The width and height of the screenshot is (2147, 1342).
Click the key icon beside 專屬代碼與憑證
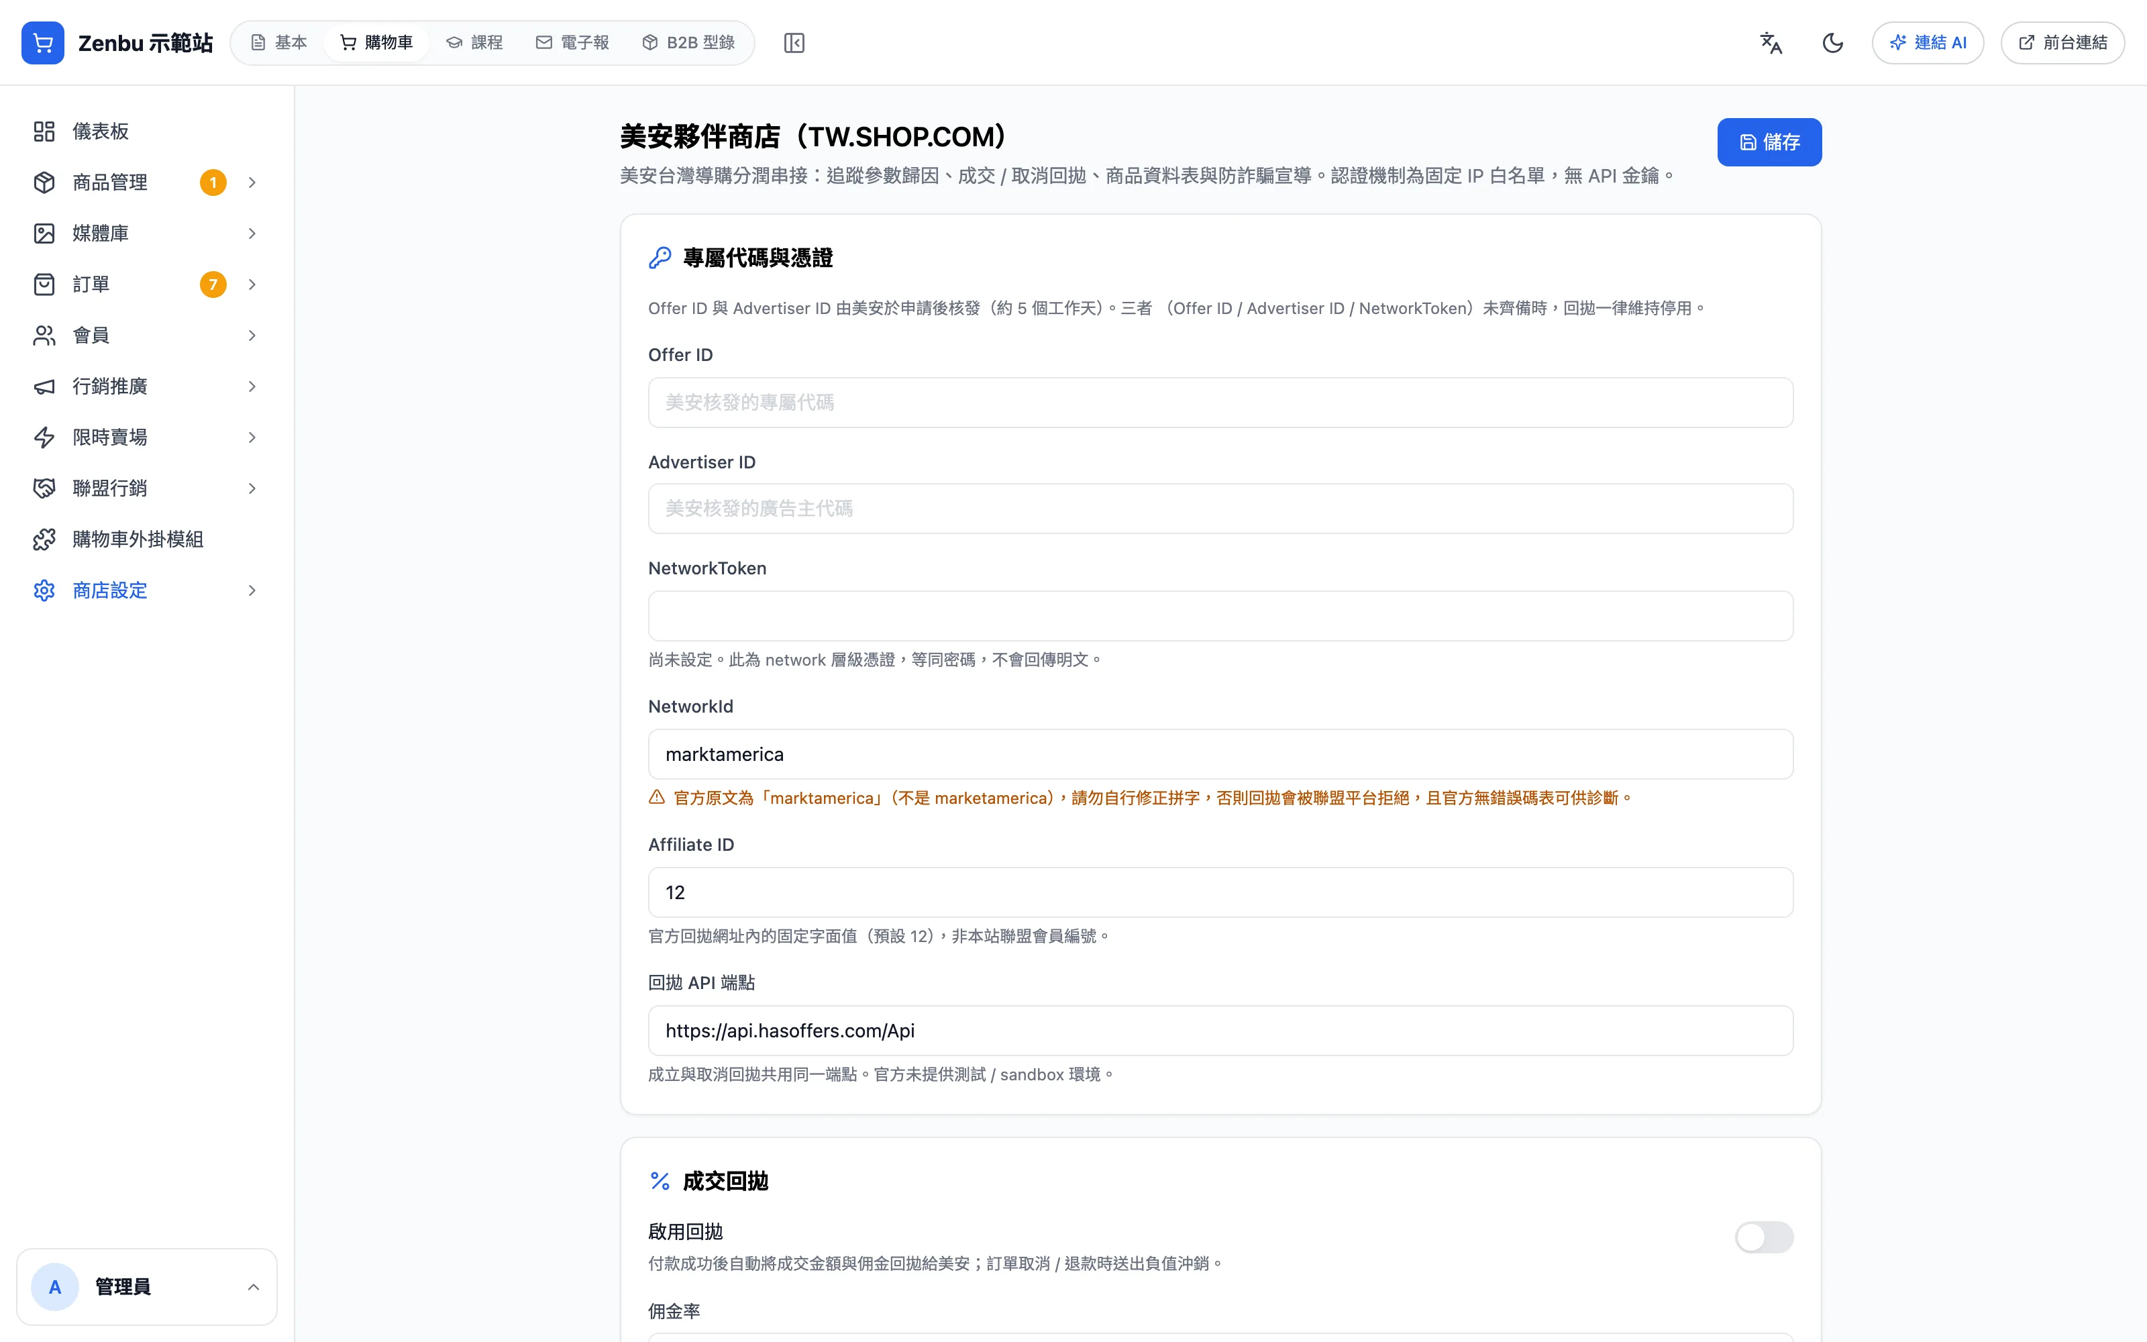[660, 258]
